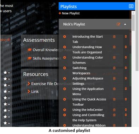Click the Playlists panel scrollbar
Image resolution: width=139 pixels, height=134 pixels.
(133, 23)
